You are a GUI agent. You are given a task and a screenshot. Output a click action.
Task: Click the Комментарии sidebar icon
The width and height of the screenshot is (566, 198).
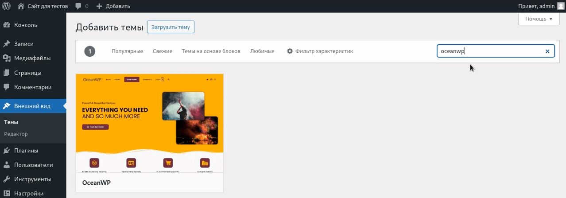click(7, 87)
